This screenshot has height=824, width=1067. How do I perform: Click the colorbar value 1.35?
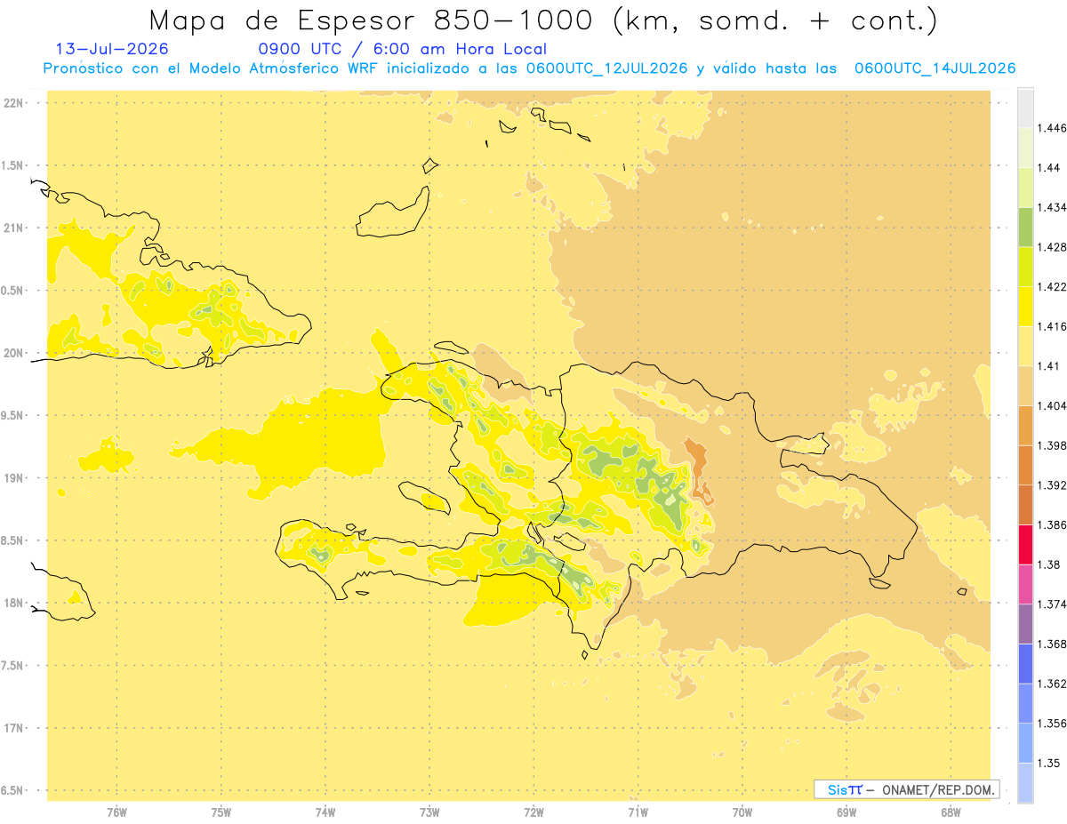(1049, 763)
